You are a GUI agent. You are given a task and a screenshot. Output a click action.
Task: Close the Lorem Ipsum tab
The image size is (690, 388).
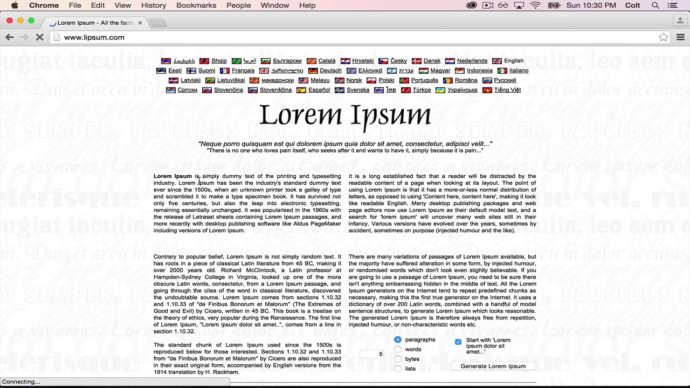(x=140, y=23)
